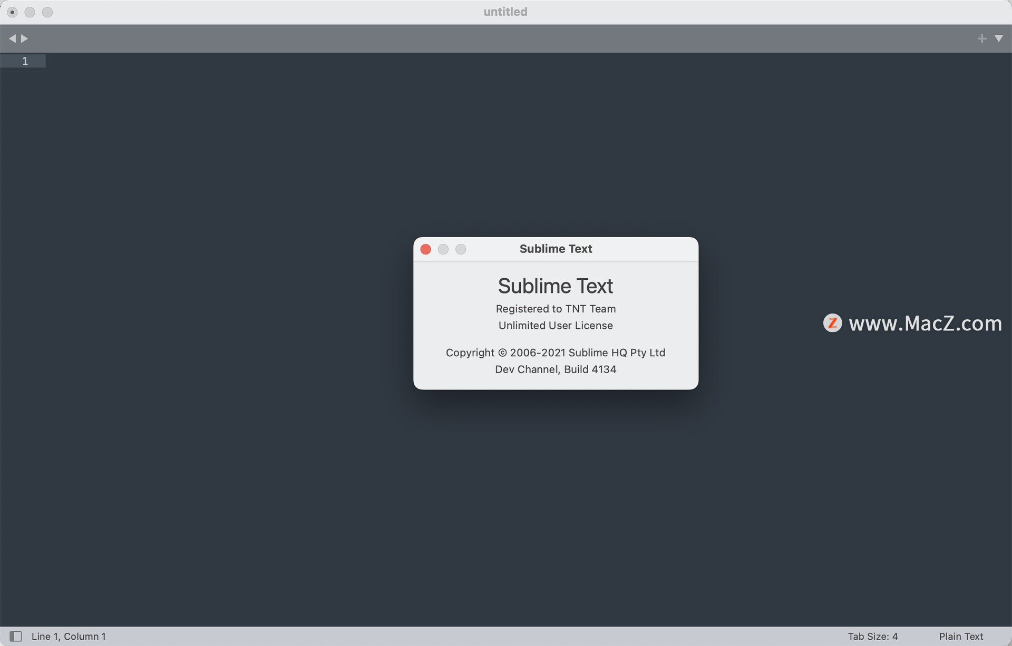Viewport: 1012px width, 646px height.
Task: Click the 'Dev Channel, Build 4134' text
Action: [556, 369]
